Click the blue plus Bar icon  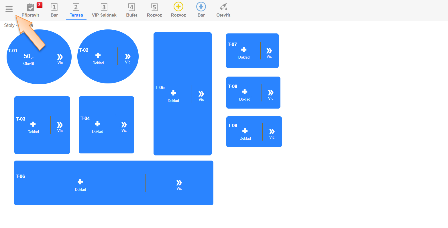(201, 7)
